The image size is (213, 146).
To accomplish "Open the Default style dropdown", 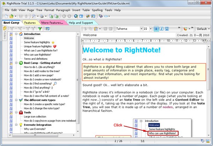I will [203, 29].
